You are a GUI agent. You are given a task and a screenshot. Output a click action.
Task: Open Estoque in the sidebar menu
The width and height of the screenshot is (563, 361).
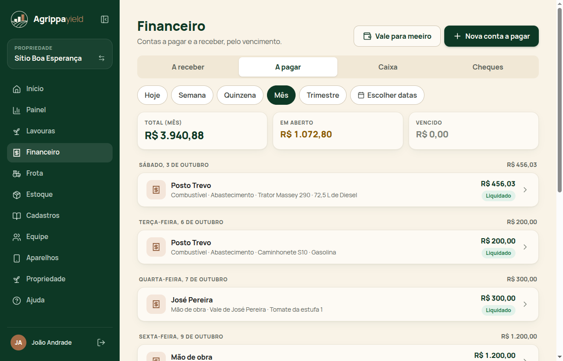tap(60, 195)
